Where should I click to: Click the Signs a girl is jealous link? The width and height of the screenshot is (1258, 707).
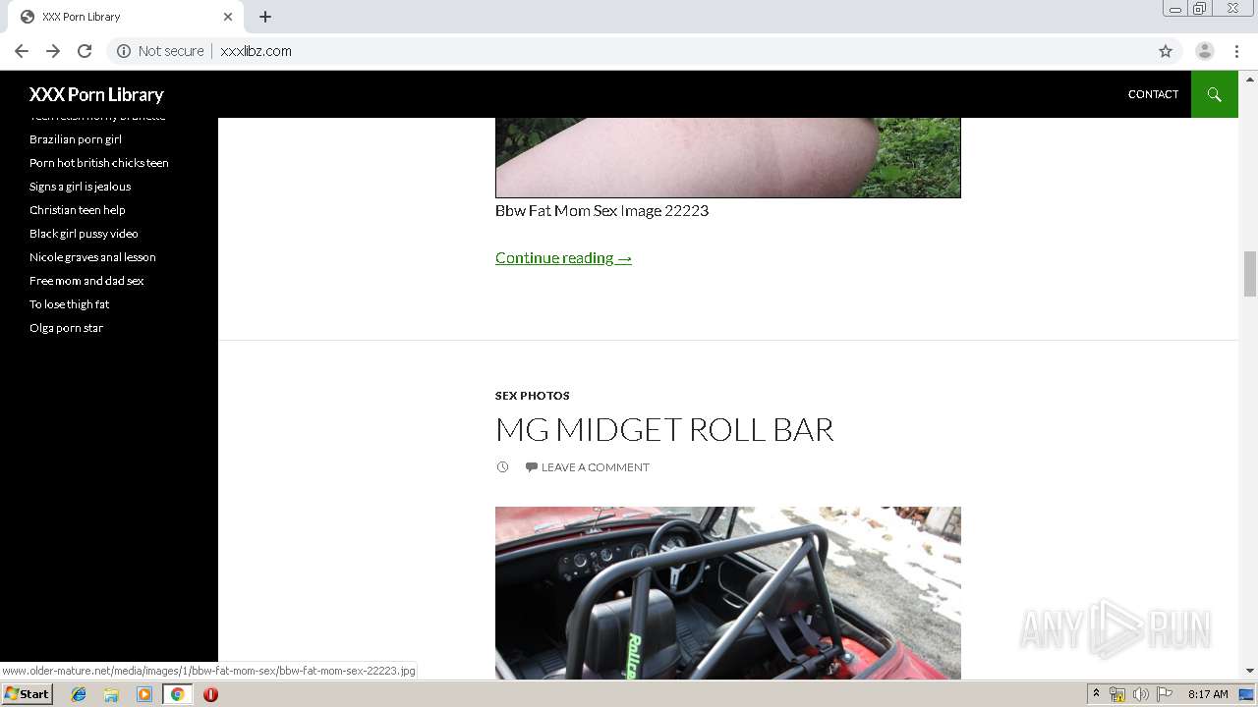80,187
